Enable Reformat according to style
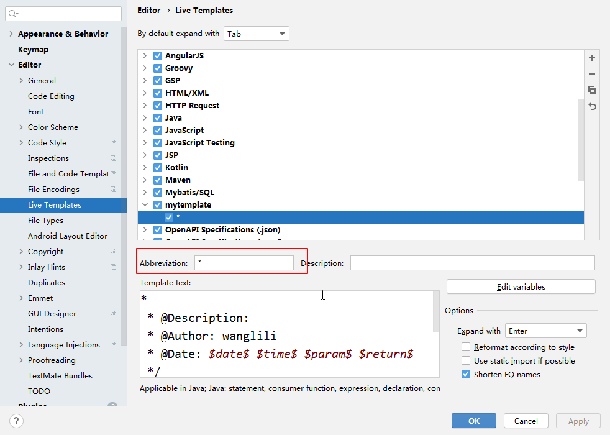 tap(466, 347)
